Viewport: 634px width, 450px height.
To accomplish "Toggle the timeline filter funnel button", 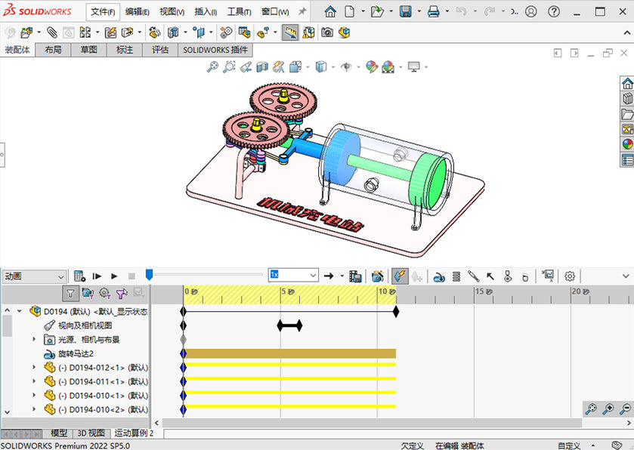I will [70, 293].
